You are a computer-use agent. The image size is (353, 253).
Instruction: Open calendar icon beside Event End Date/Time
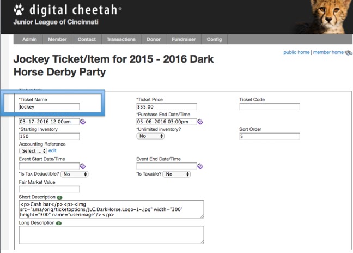point(200,166)
